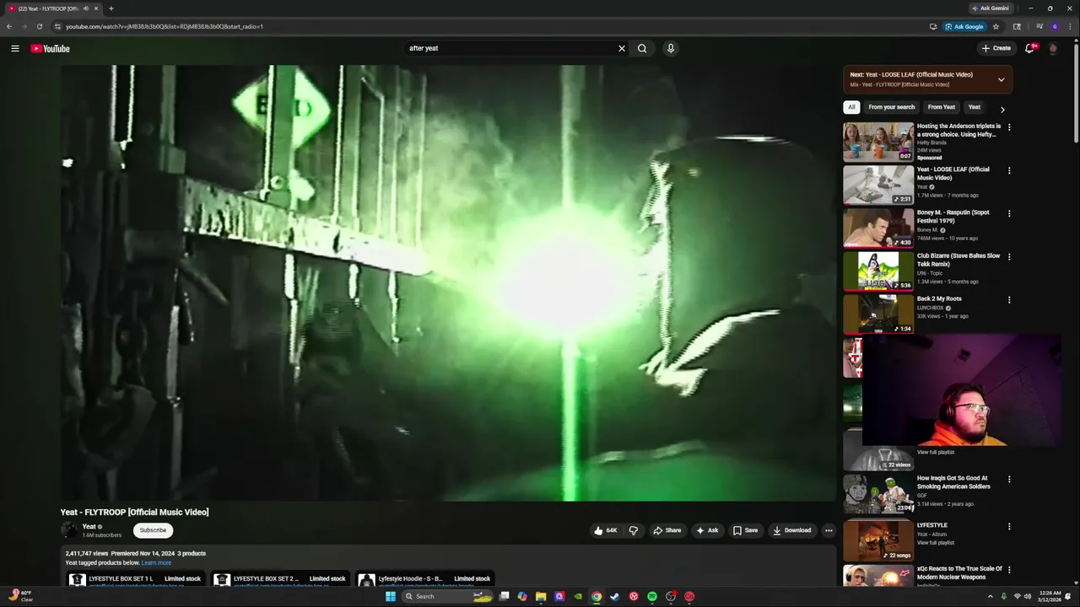Open Spotify from the taskbar

652,596
